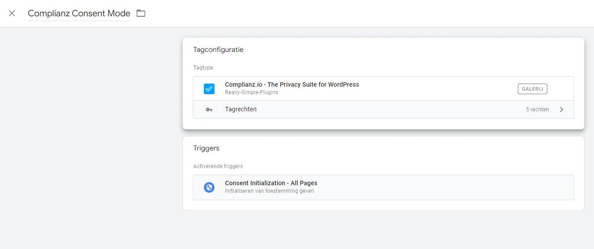Image resolution: width=594 pixels, height=249 pixels.
Task: Click Initialiseren van toestemming geven subtitle
Action: (x=269, y=191)
